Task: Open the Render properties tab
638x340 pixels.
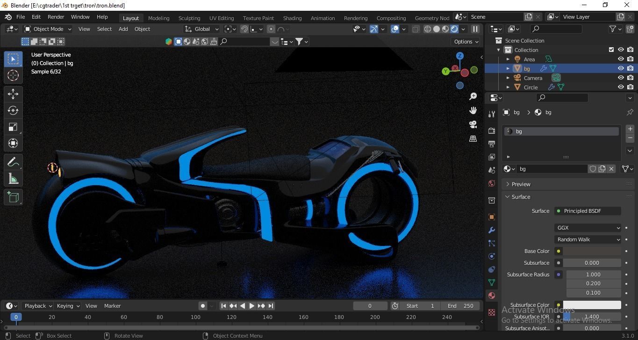Action: click(491, 130)
